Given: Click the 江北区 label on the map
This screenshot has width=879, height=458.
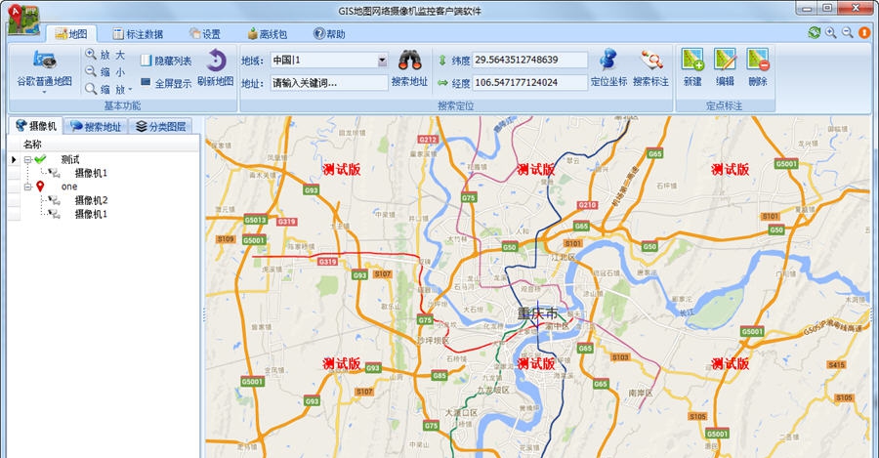Looking at the screenshot, I should point(564,257).
